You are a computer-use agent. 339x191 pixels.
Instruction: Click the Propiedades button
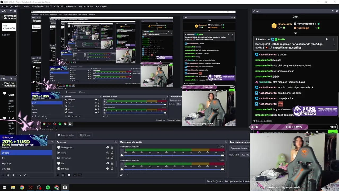(66, 135)
